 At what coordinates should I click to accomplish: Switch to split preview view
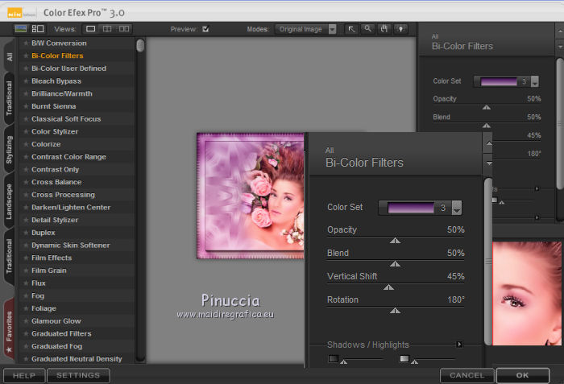click(x=107, y=29)
